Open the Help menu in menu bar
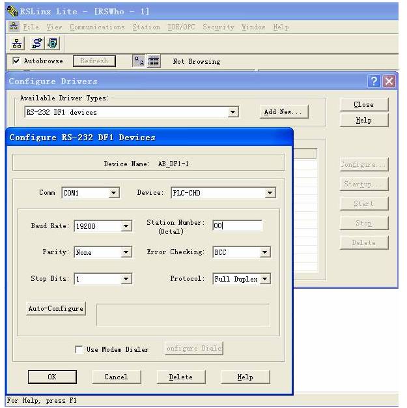Viewport: 407px width, 408px height. click(x=281, y=27)
